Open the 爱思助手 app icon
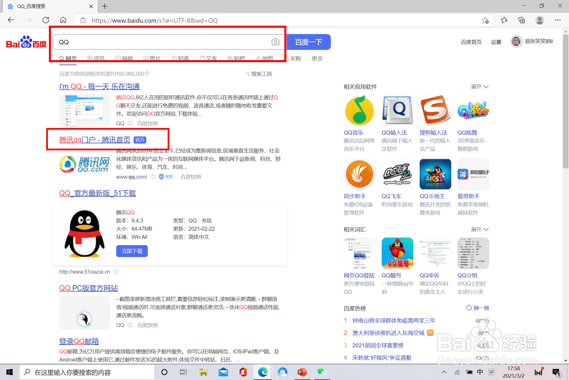The image size is (569, 380). tap(473, 174)
